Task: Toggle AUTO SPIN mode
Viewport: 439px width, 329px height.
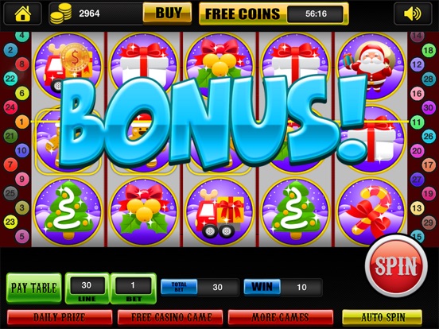Action: [383, 317]
